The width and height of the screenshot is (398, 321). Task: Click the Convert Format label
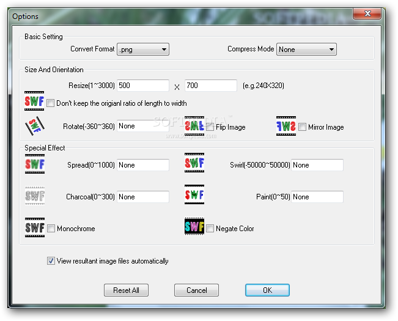92,49
